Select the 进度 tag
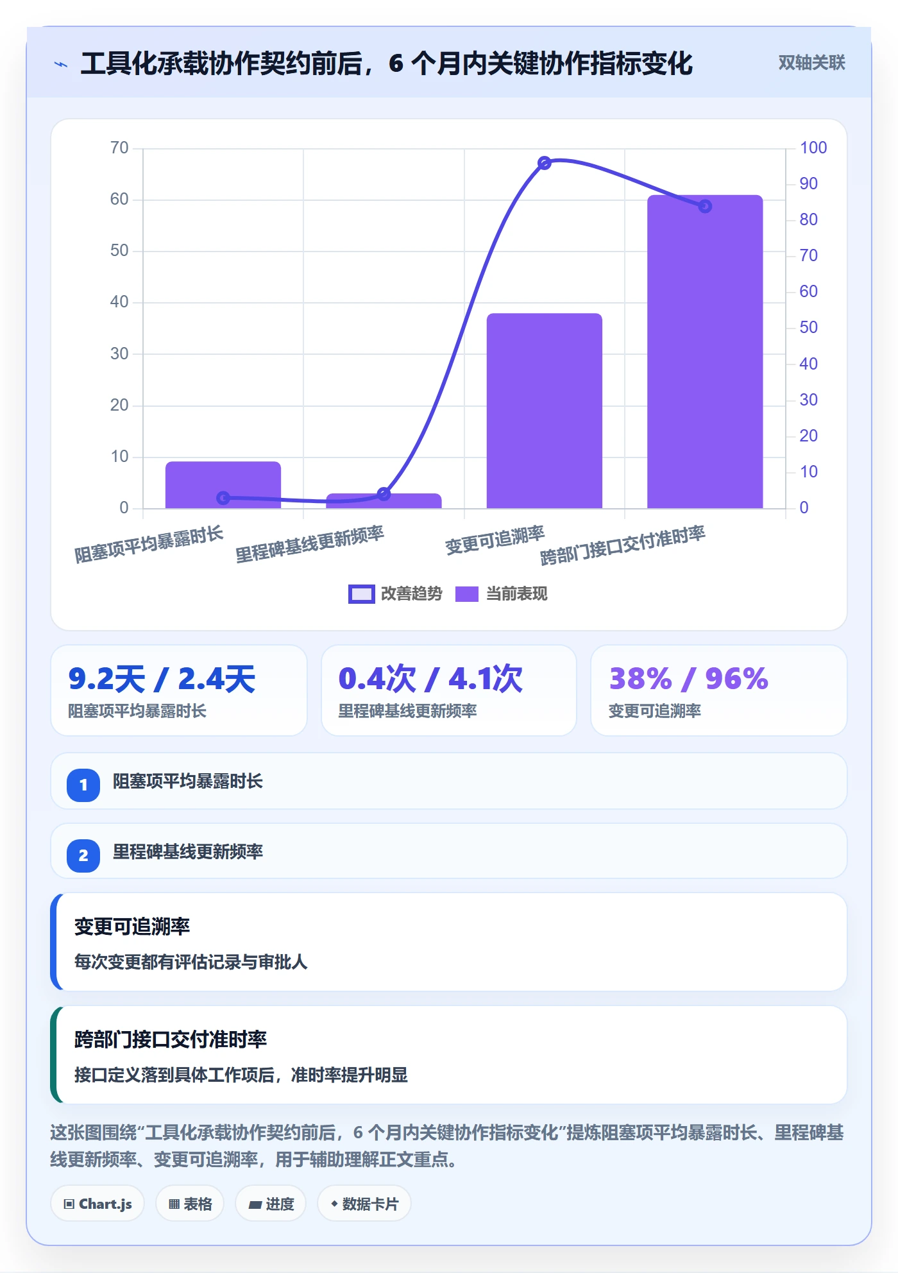The height and width of the screenshot is (1273, 898). 271,1204
